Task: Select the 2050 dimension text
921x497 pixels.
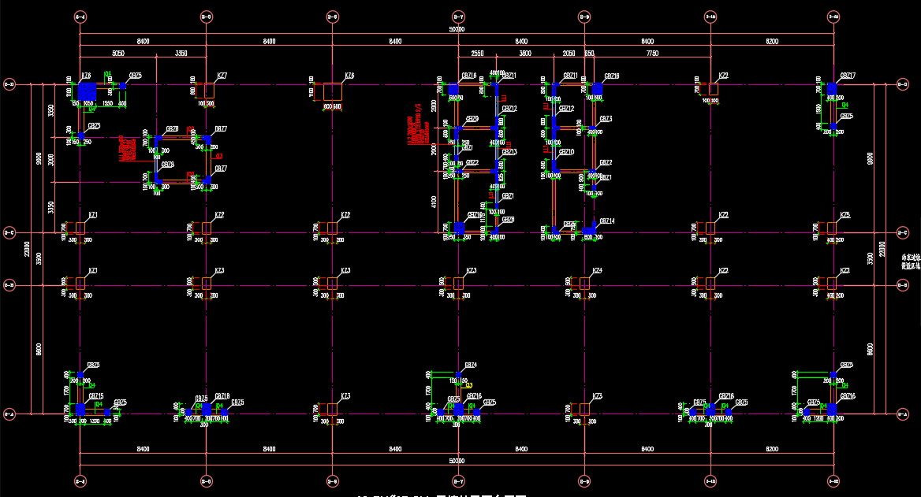Action: coord(569,54)
